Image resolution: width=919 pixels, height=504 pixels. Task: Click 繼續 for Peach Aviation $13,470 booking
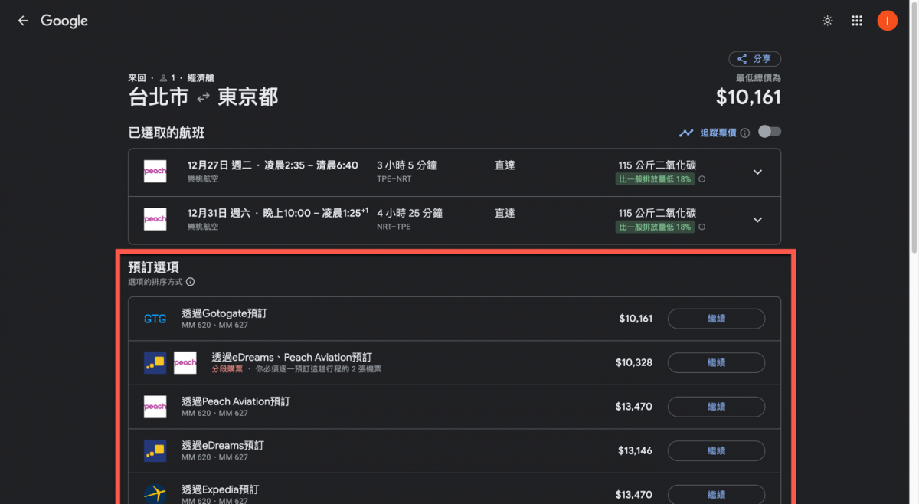716,407
